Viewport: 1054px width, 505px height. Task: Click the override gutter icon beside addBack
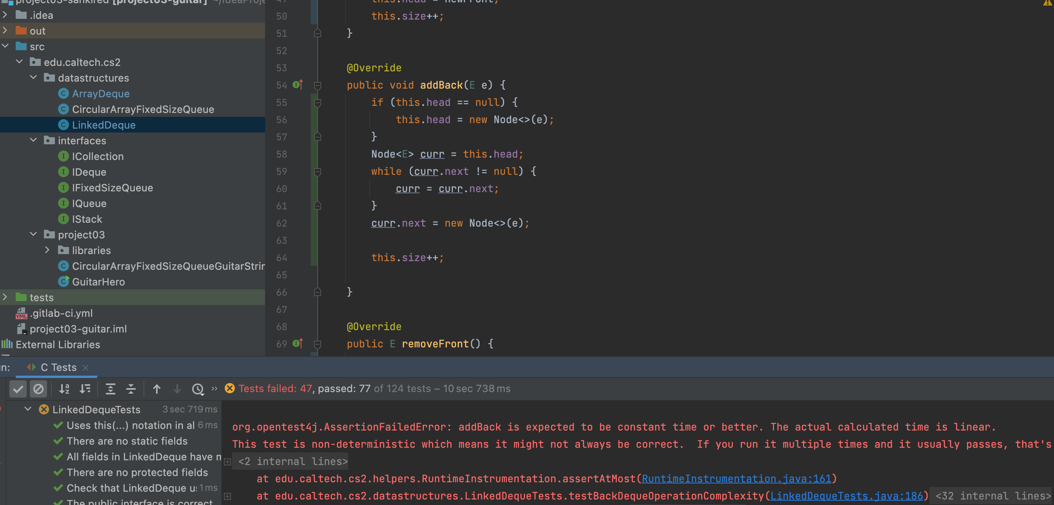[298, 85]
